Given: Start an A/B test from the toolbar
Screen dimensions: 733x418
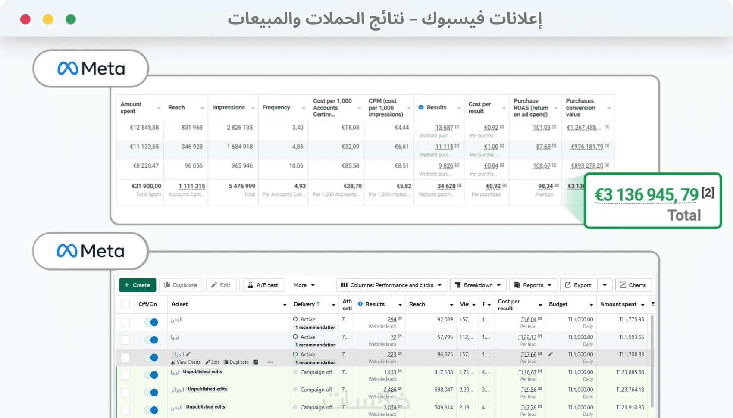Looking at the screenshot, I should (x=263, y=285).
